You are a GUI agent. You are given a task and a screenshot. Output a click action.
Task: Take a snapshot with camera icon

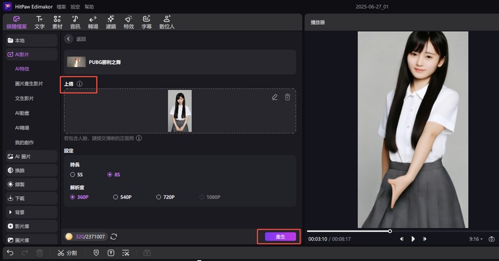tap(492, 239)
